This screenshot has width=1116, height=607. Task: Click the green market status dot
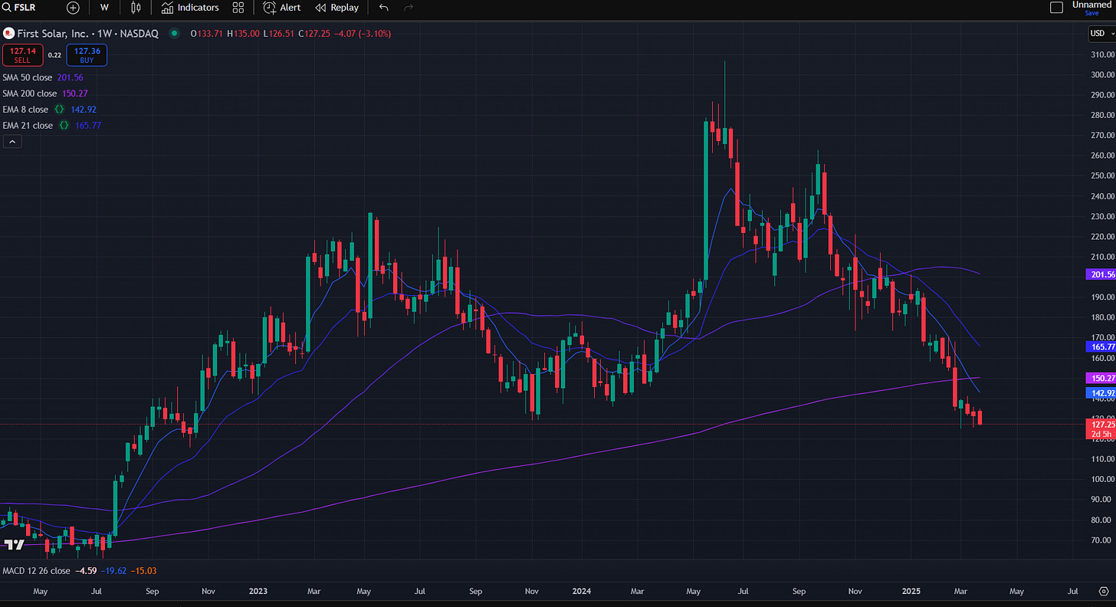tap(175, 33)
